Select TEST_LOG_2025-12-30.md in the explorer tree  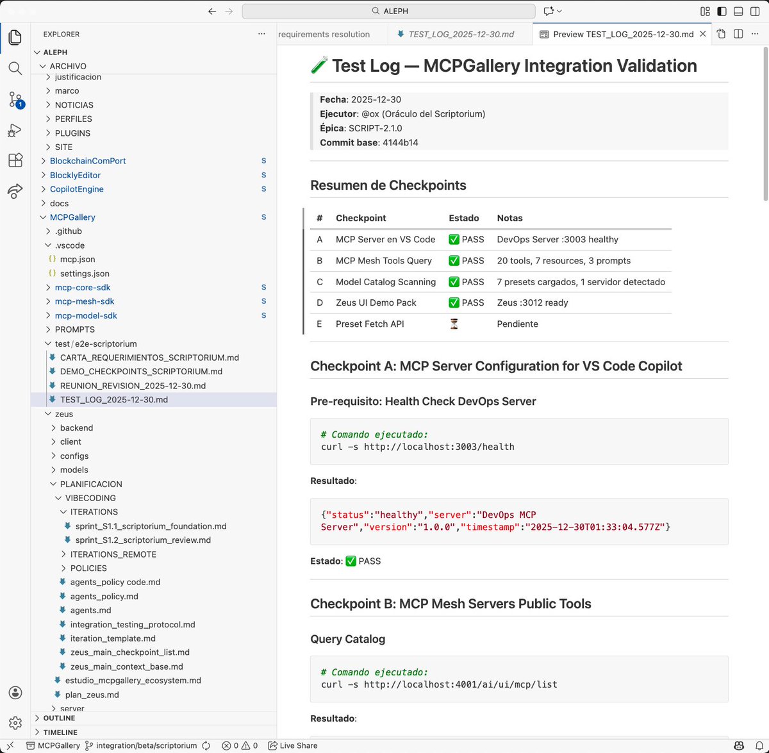point(154,399)
